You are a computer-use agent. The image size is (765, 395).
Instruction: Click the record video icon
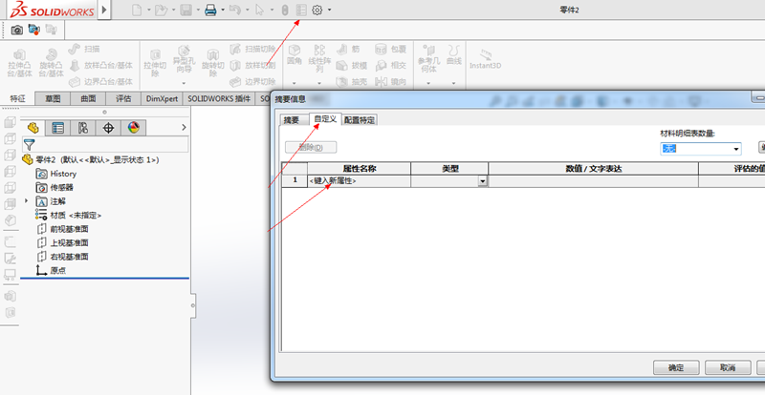click(33, 30)
